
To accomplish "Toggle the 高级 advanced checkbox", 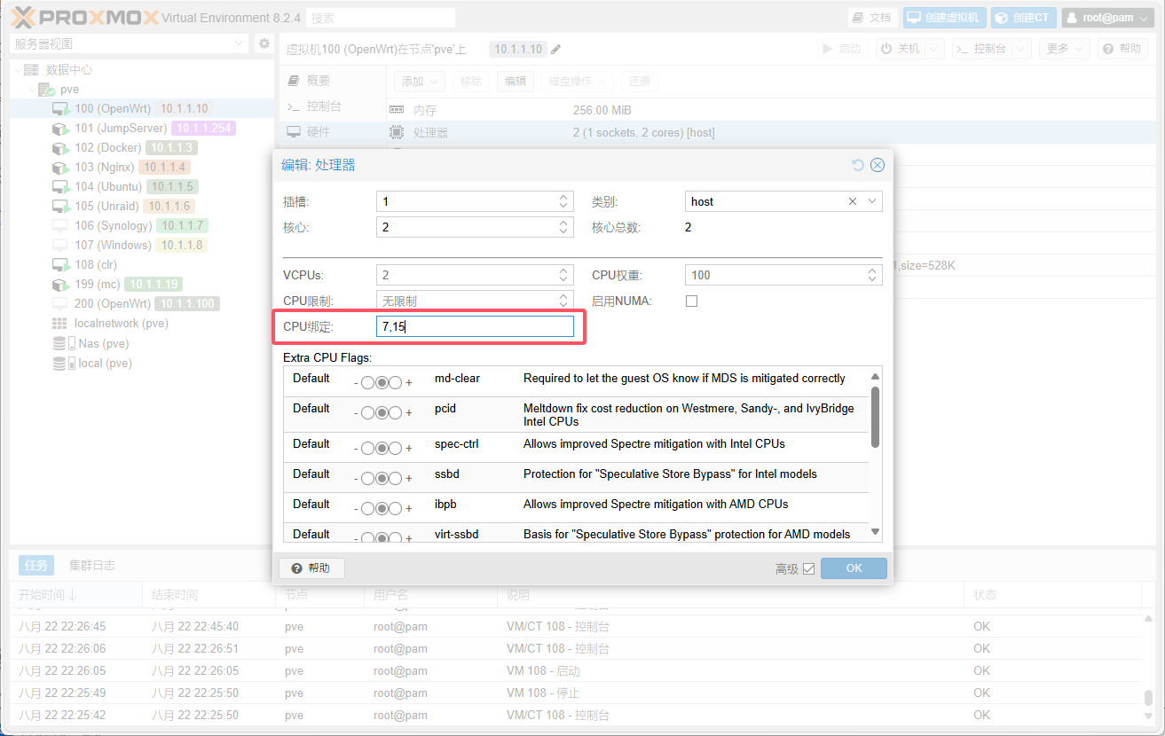I will (x=808, y=568).
